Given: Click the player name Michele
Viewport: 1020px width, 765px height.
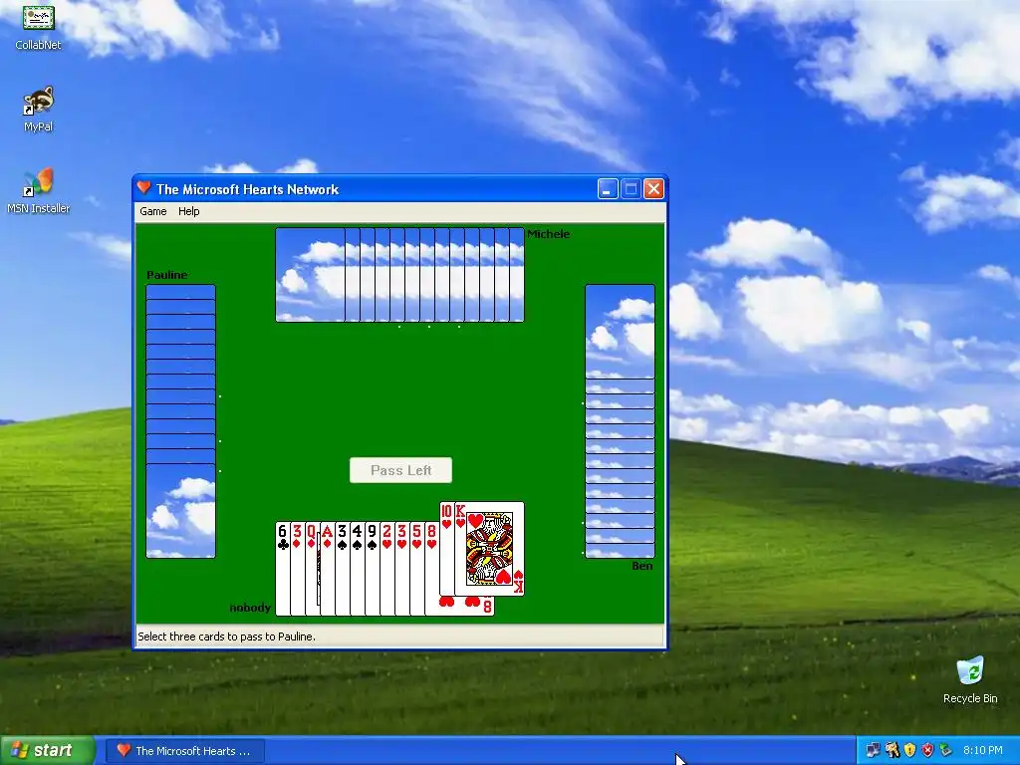Looking at the screenshot, I should pyautogui.click(x=549, y=234).
